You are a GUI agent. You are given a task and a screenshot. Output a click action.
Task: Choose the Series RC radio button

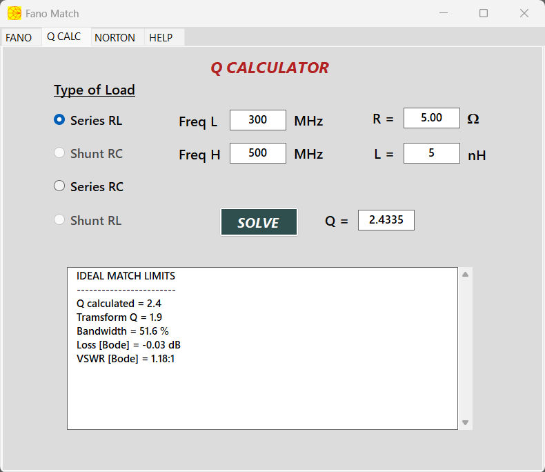pyautogui.click(x=59, y=186)
